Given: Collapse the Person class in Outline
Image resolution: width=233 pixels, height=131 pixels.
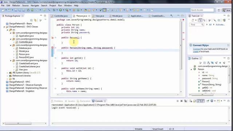Looking at the screenshot, I should tap(191, 70).
